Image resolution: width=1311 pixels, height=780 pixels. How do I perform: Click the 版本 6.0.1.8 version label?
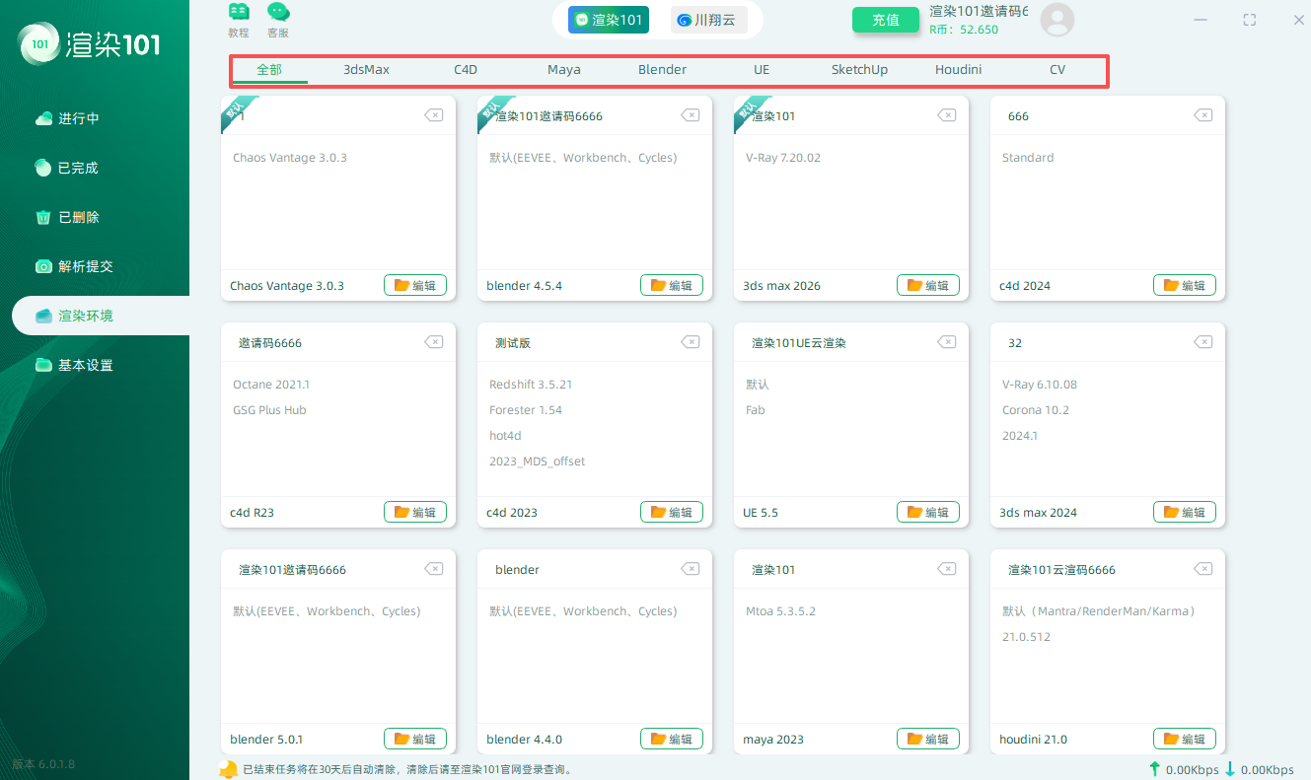[x=43, y=764]
